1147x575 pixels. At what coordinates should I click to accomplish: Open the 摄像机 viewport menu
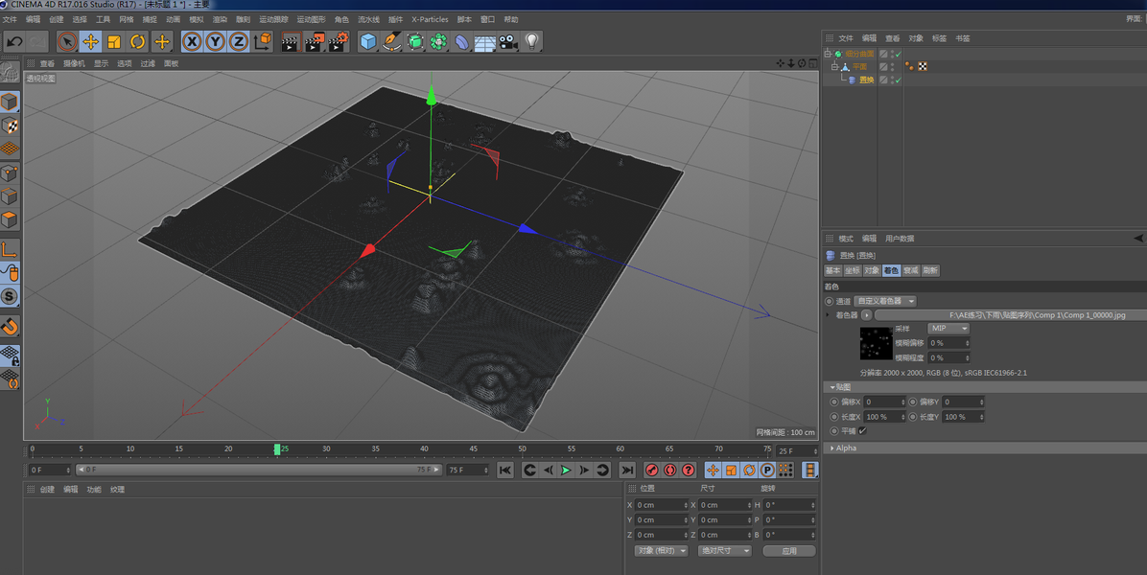(74, 63)
